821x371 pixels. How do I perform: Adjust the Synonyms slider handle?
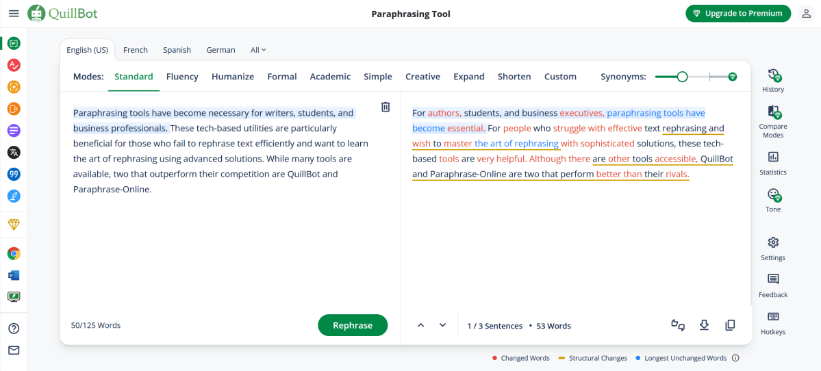coord(682,77)
